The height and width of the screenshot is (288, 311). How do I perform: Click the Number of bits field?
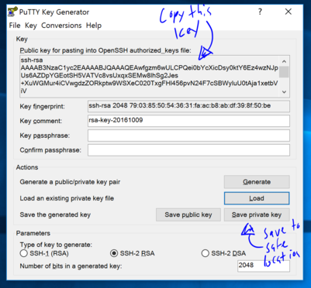tap(264, 266)
